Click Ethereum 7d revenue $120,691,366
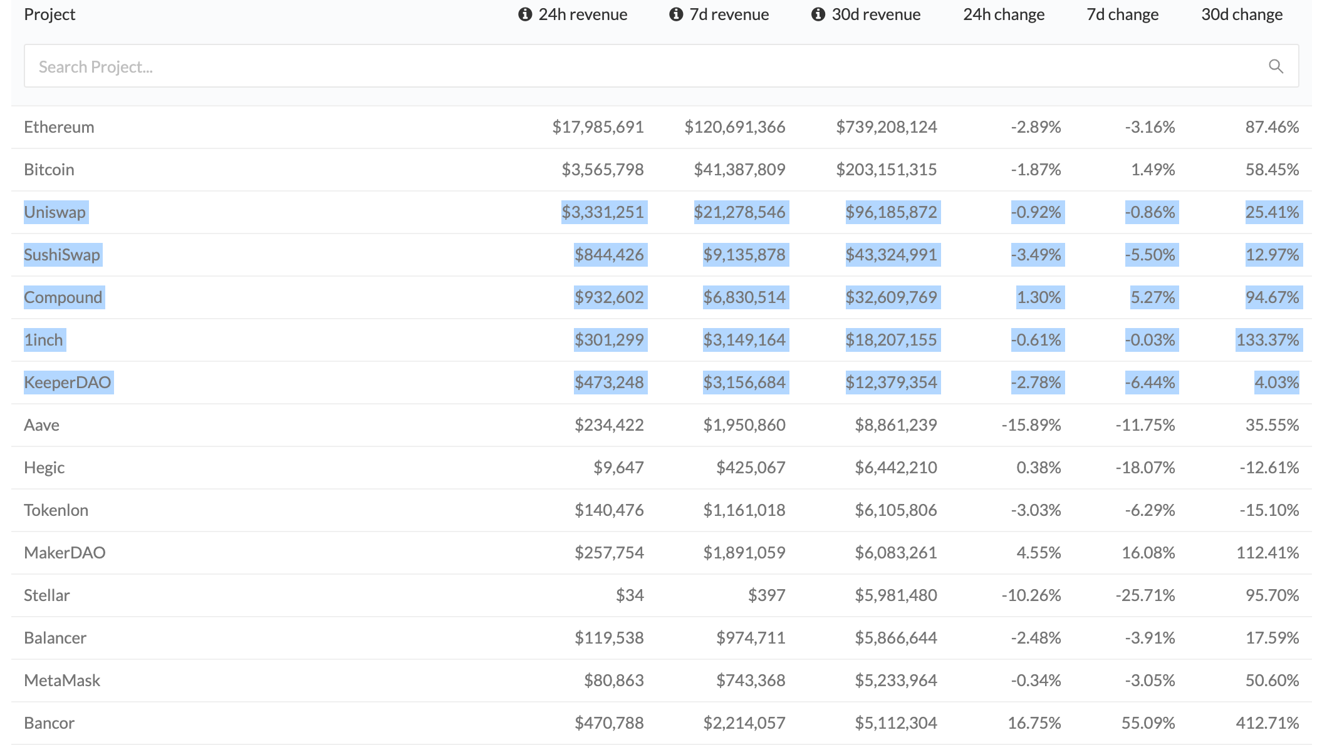This screenshot has width=1322, height=745. pos(734,127)
